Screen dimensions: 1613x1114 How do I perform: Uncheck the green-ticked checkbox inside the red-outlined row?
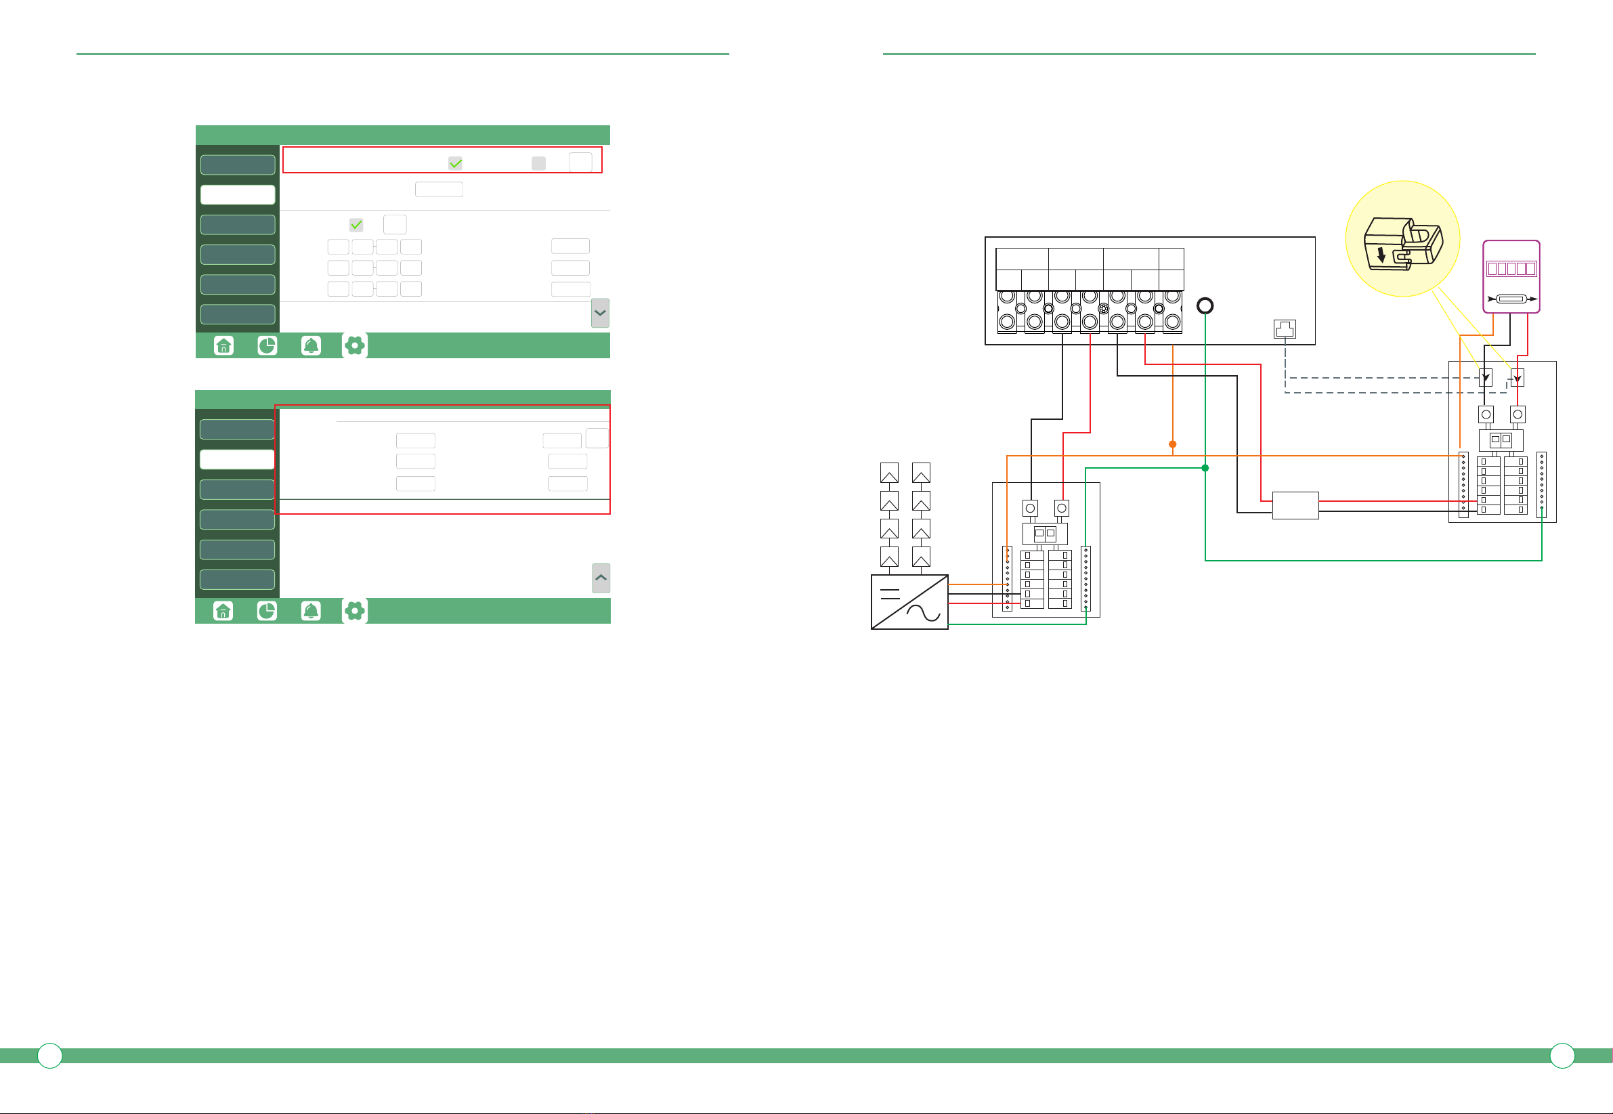pyautogui.click(x=455, y=163)
